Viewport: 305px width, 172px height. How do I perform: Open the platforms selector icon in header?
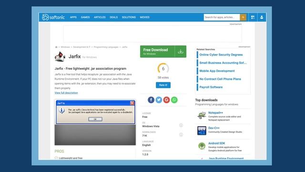(253, 17)
